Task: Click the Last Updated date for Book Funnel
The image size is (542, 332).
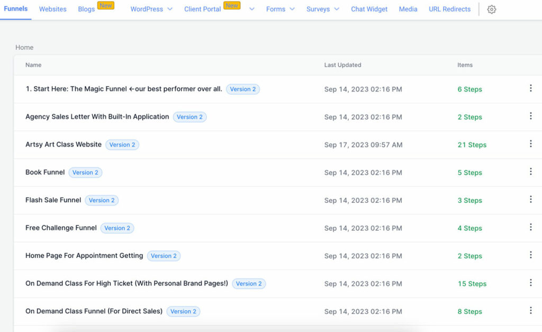Action: point(363,173)
